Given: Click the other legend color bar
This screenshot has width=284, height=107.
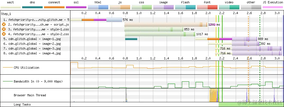Looking at the screenshot, I should tap(251, 7).
